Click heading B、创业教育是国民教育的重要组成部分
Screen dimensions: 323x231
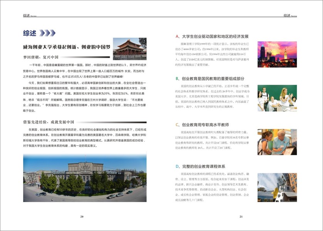click(x=210, y=79)
